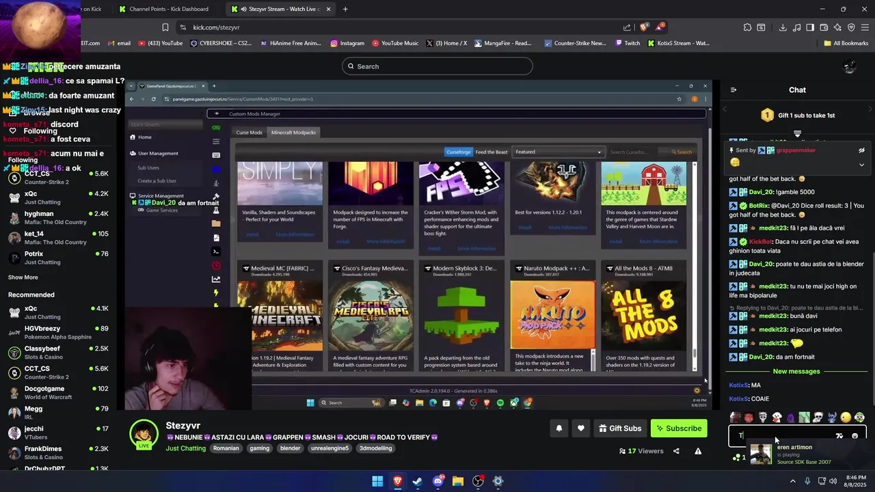Screen dimensions: 875x492
Task: Click KotixS username saying COAIE
Action: [x=739, y=399]
